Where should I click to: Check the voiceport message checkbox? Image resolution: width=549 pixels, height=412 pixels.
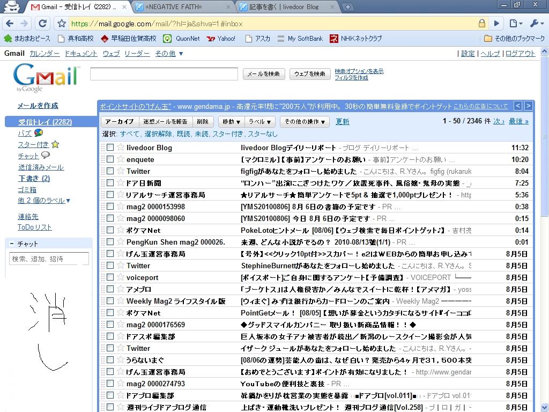pyautogui.click(x=110, y=277)
